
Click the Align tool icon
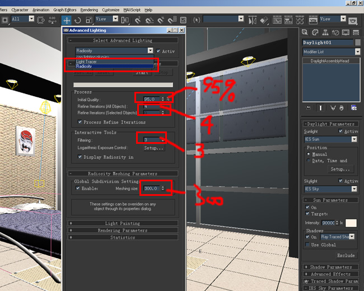tap(264, 20)
